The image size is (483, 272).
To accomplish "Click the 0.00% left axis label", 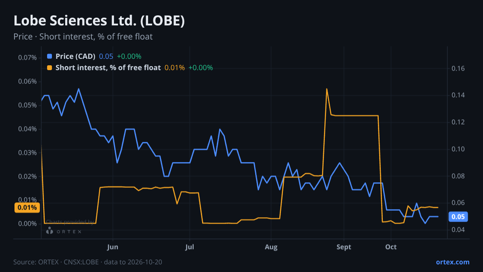I will [27, 224].
